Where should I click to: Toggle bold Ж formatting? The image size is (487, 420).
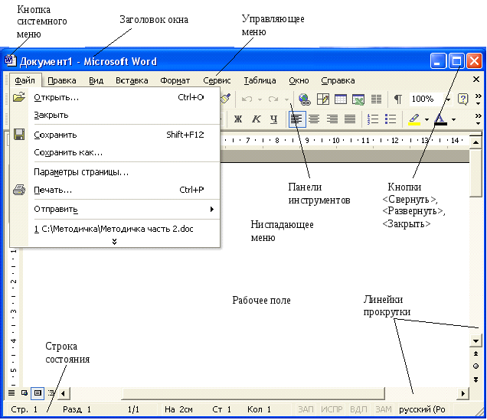(x=238, y=119)
